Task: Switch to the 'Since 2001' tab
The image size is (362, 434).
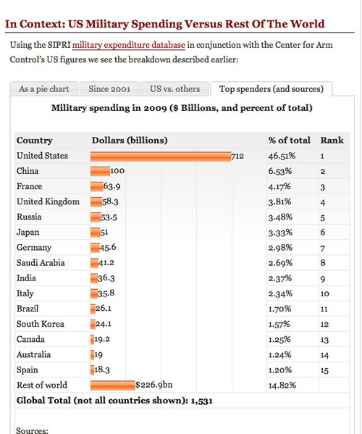Action: [109, 89]
